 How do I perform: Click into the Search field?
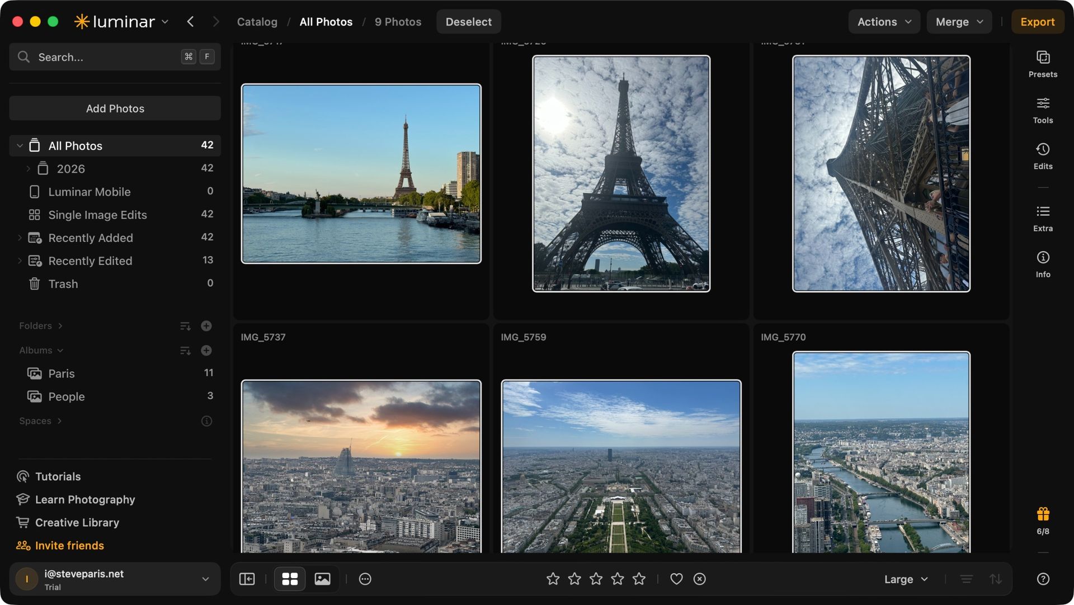(115, 57)
